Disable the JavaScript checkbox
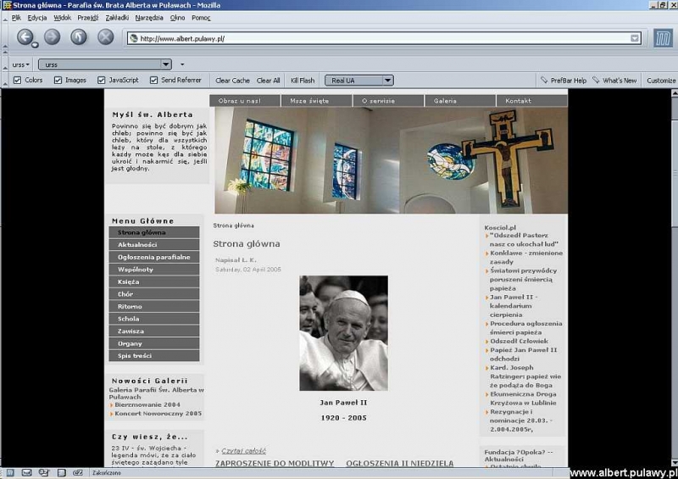678x479 pixels. (101, 80)
